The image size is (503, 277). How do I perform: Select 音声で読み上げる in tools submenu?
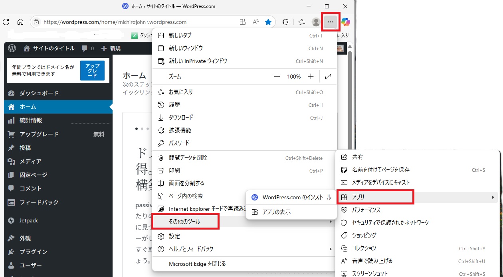point(418,261)
